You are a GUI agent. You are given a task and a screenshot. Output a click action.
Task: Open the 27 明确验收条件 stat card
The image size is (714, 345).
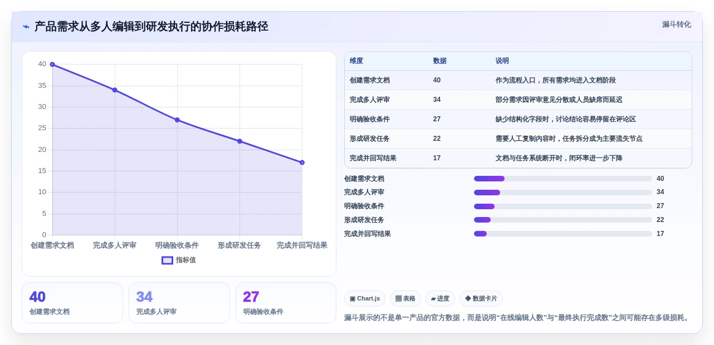point(286,303)
